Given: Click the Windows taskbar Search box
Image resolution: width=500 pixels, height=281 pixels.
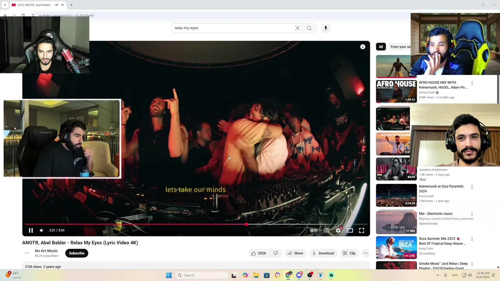Looking at the screenshot, I should tap(202, 276).
